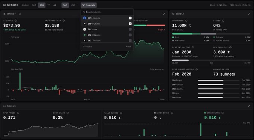Image resolution: width=254 pixels, height=140 pixels.
Task: Click the spot prices area chart
Action: tap(51, 130)
